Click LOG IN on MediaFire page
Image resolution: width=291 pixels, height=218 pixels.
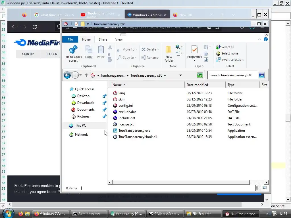52,54
